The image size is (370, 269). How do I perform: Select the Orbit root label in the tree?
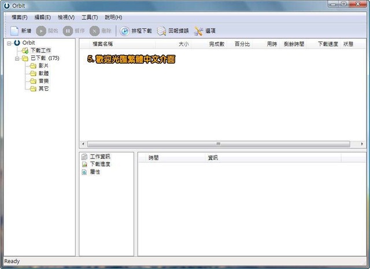tap(28, 43)
